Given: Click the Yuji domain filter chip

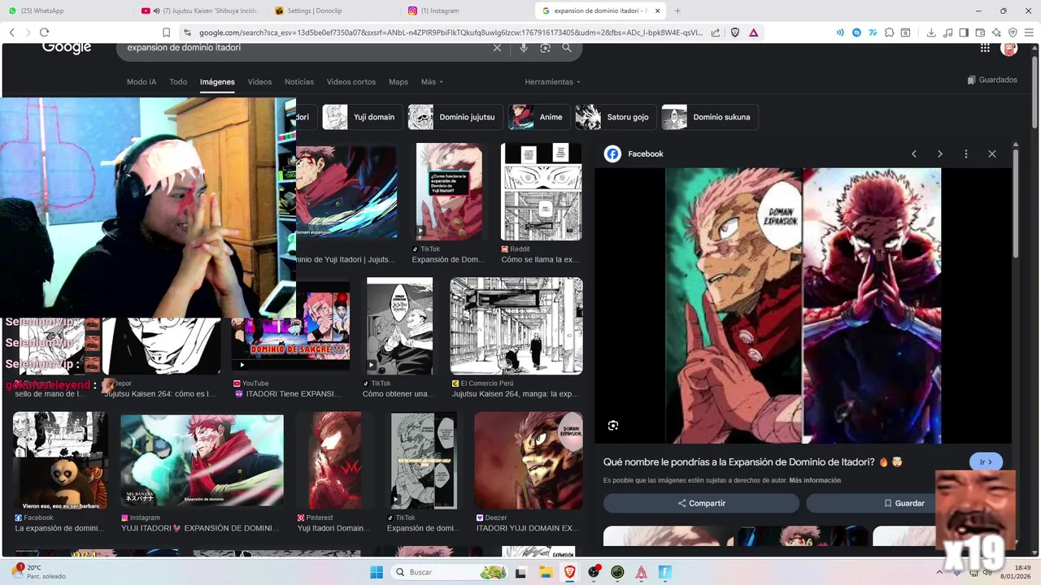Looking at the screenshot, I should (x=362, y=117).
